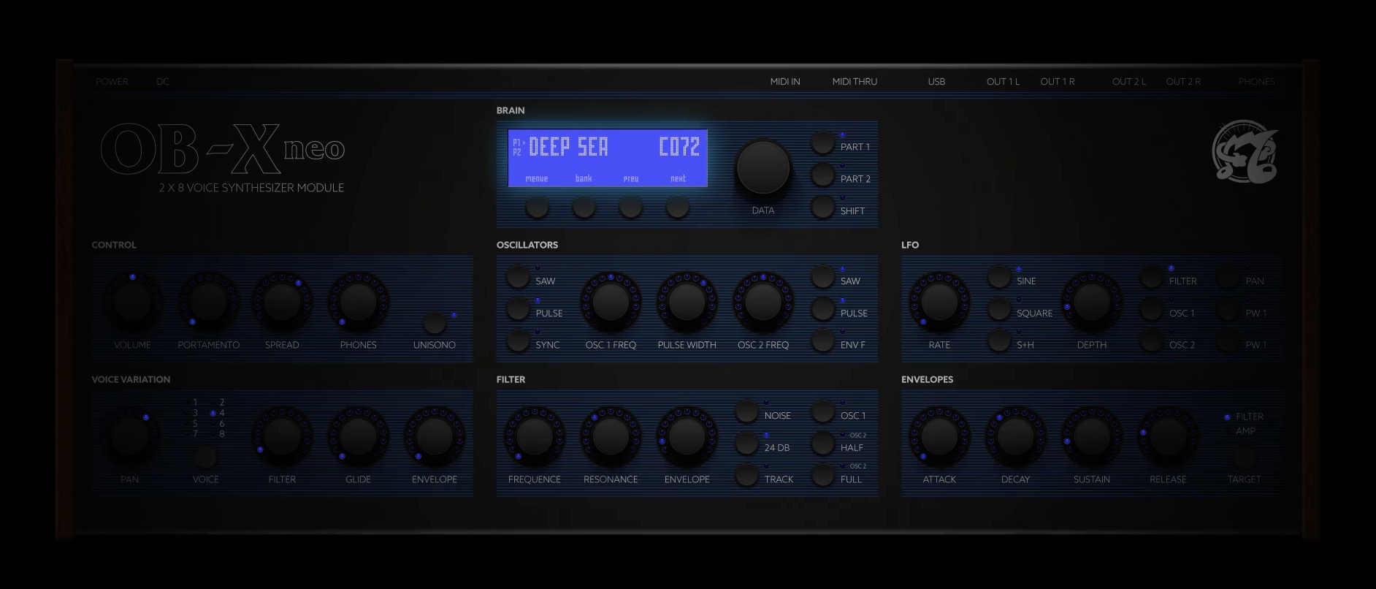Image resolution: width=1376 pixels, height=589 pixels.
Task: Select the PART 1 button
Action: point(822,143)
